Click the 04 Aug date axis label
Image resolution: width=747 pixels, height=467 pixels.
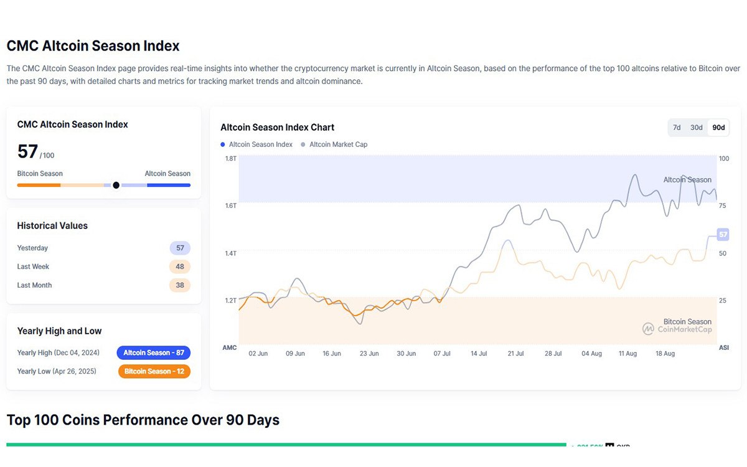tap(591, 354)
